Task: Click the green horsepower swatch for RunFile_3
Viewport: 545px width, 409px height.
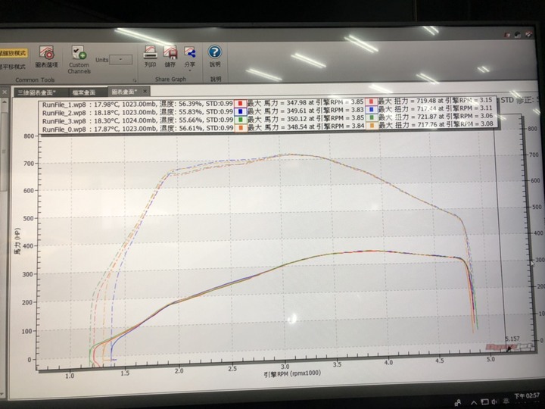Action: pyautogui.click(x=240, y=120)
